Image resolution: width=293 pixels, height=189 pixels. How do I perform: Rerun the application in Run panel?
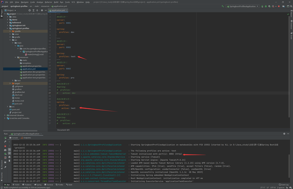click(x=5, y=137)
